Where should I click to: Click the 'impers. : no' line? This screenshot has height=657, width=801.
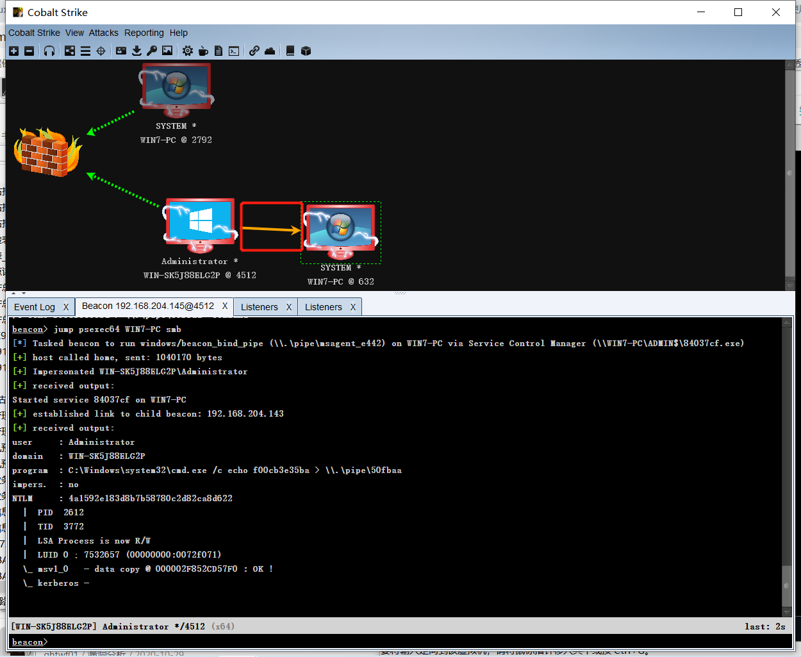(45, 484)
